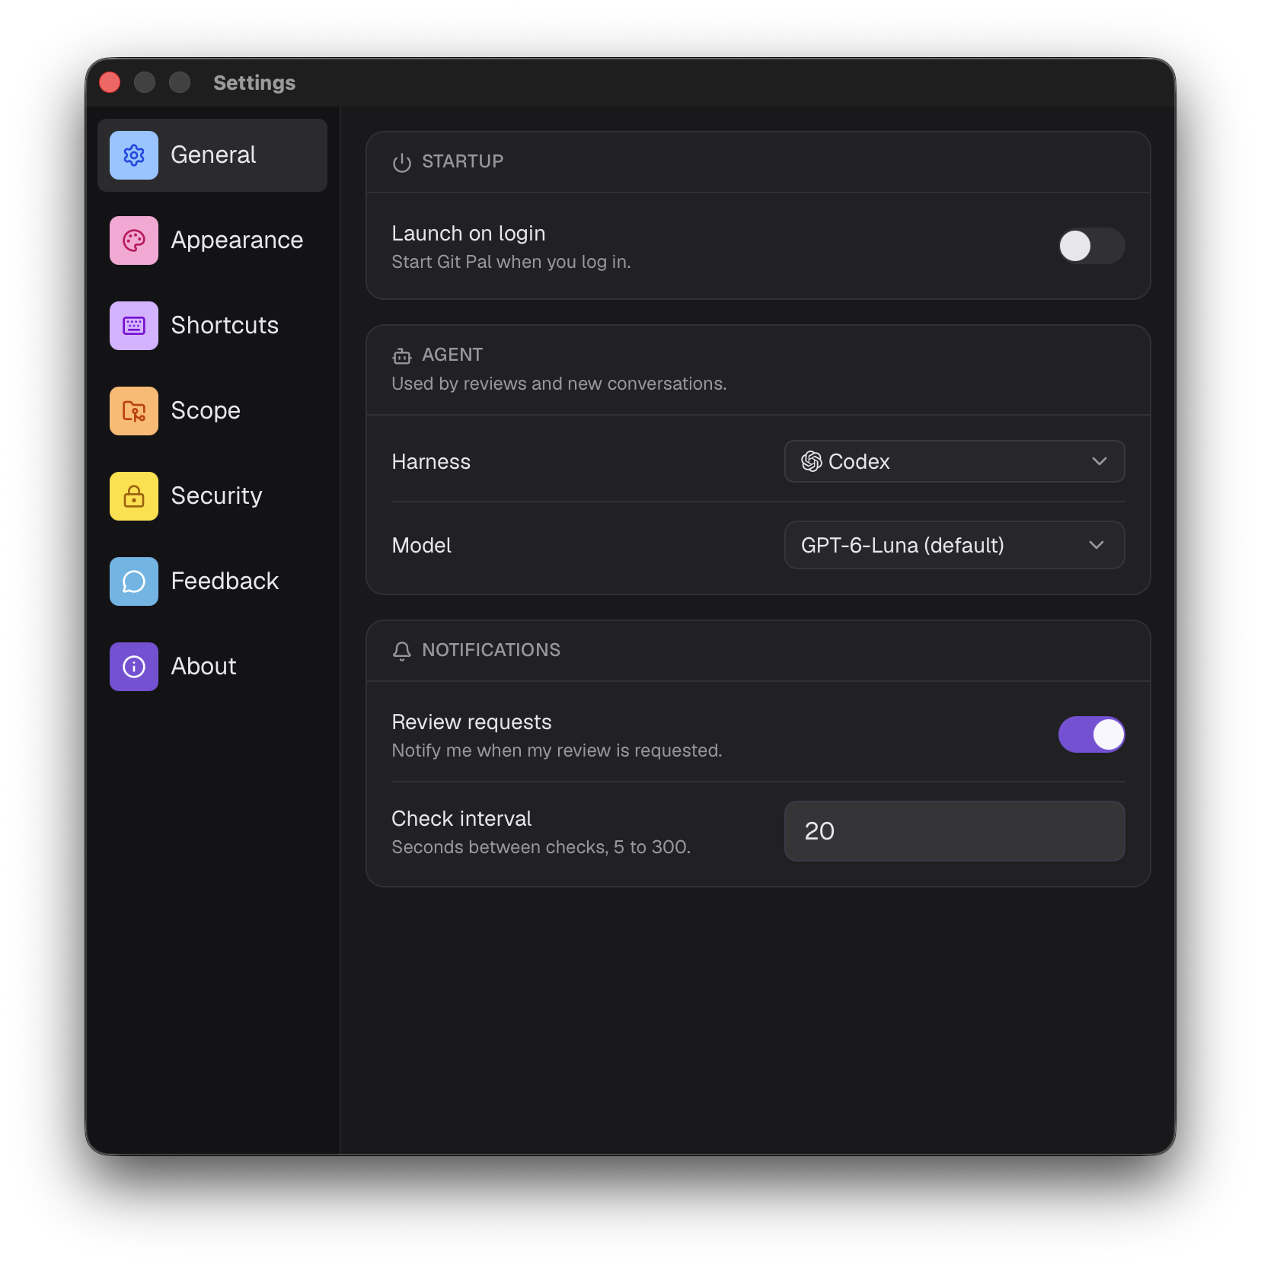
Task: Click the Agent robot icon
Action: coord(402,355)
